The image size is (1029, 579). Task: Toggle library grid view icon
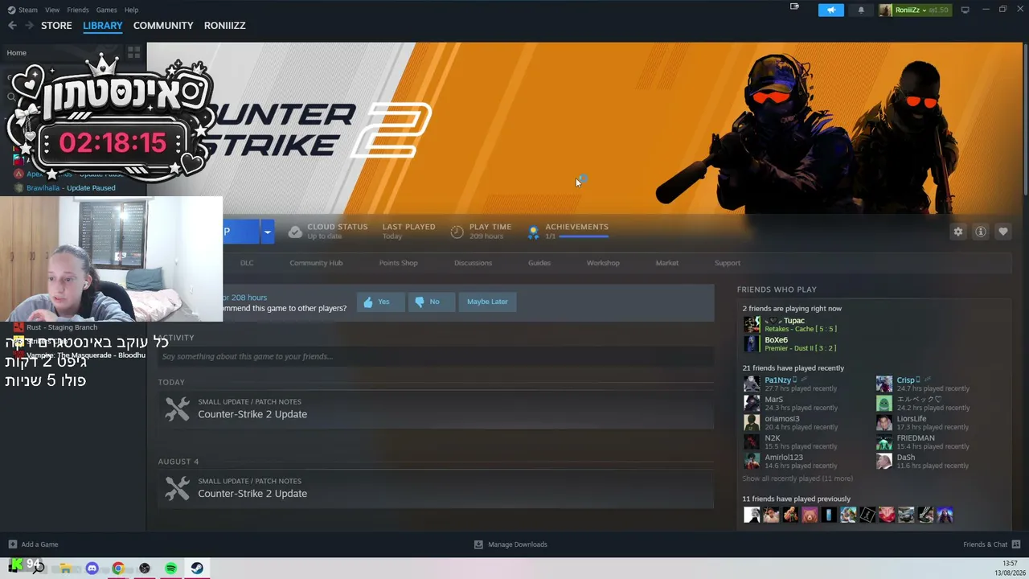coord(133,52)
